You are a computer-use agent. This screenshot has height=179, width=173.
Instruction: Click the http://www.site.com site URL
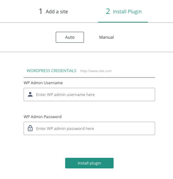[x=96, y=71]
